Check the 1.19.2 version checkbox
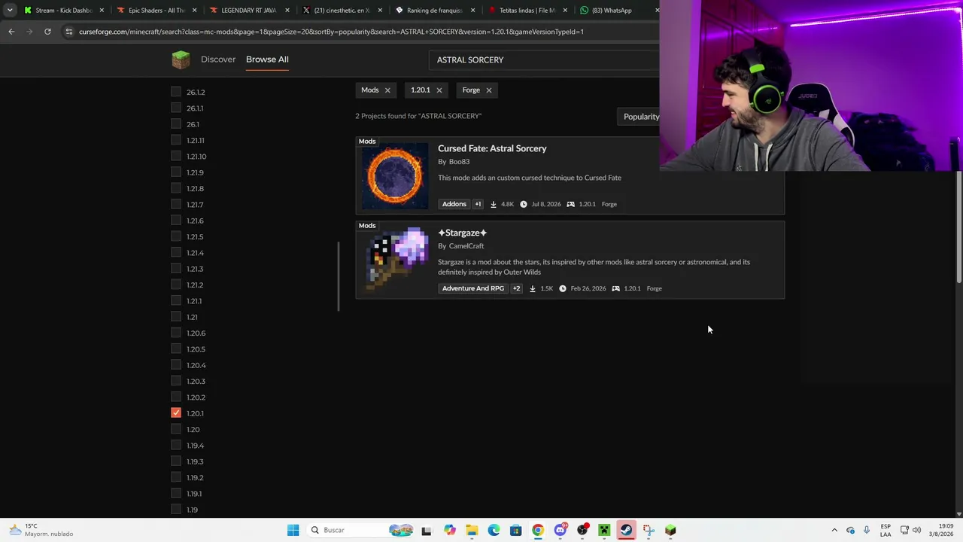 coord(176,477)
